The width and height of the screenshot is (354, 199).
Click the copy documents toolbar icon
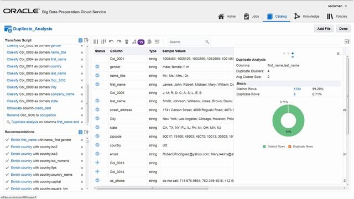149,42
